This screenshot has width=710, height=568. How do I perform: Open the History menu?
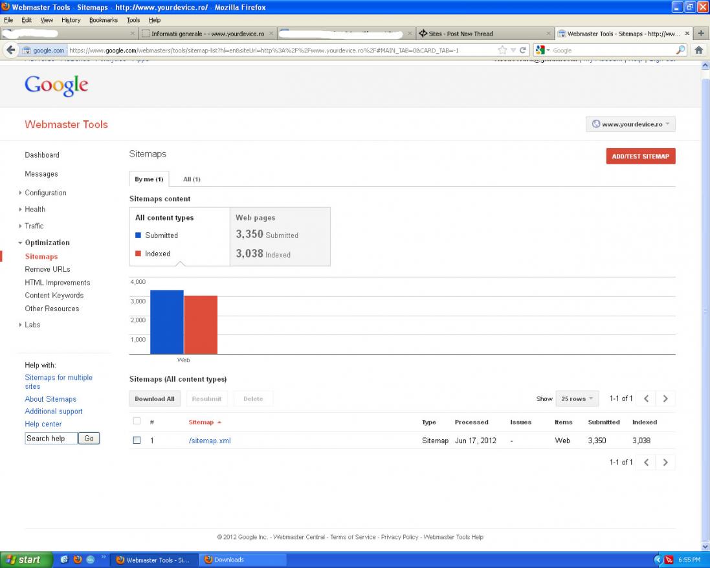click(71, 20)
